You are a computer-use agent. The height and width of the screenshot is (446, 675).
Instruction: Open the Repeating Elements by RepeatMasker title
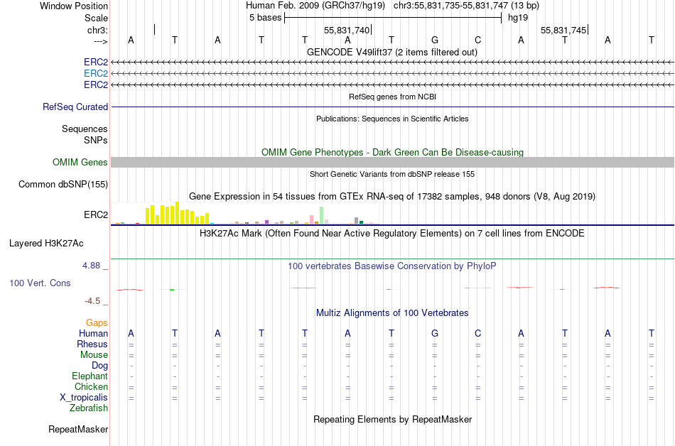[392, 419]
